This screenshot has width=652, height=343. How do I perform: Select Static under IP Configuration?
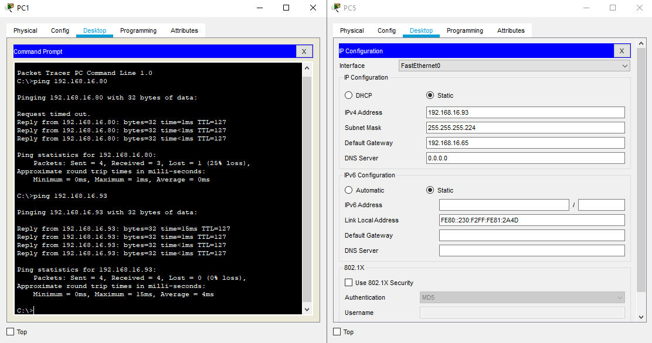point(430,95)
